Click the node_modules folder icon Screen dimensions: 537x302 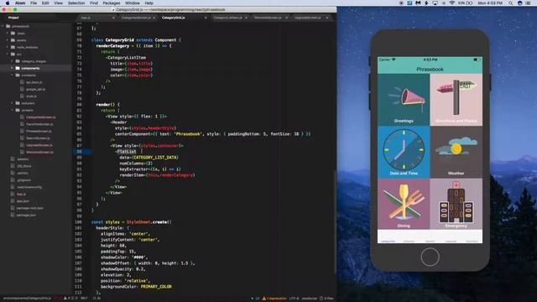[13, 47]
